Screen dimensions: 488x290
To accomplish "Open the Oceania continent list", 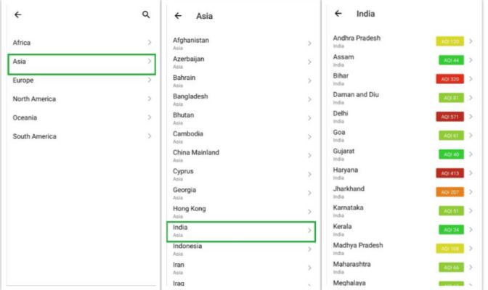I will click(x=81, y=117).
